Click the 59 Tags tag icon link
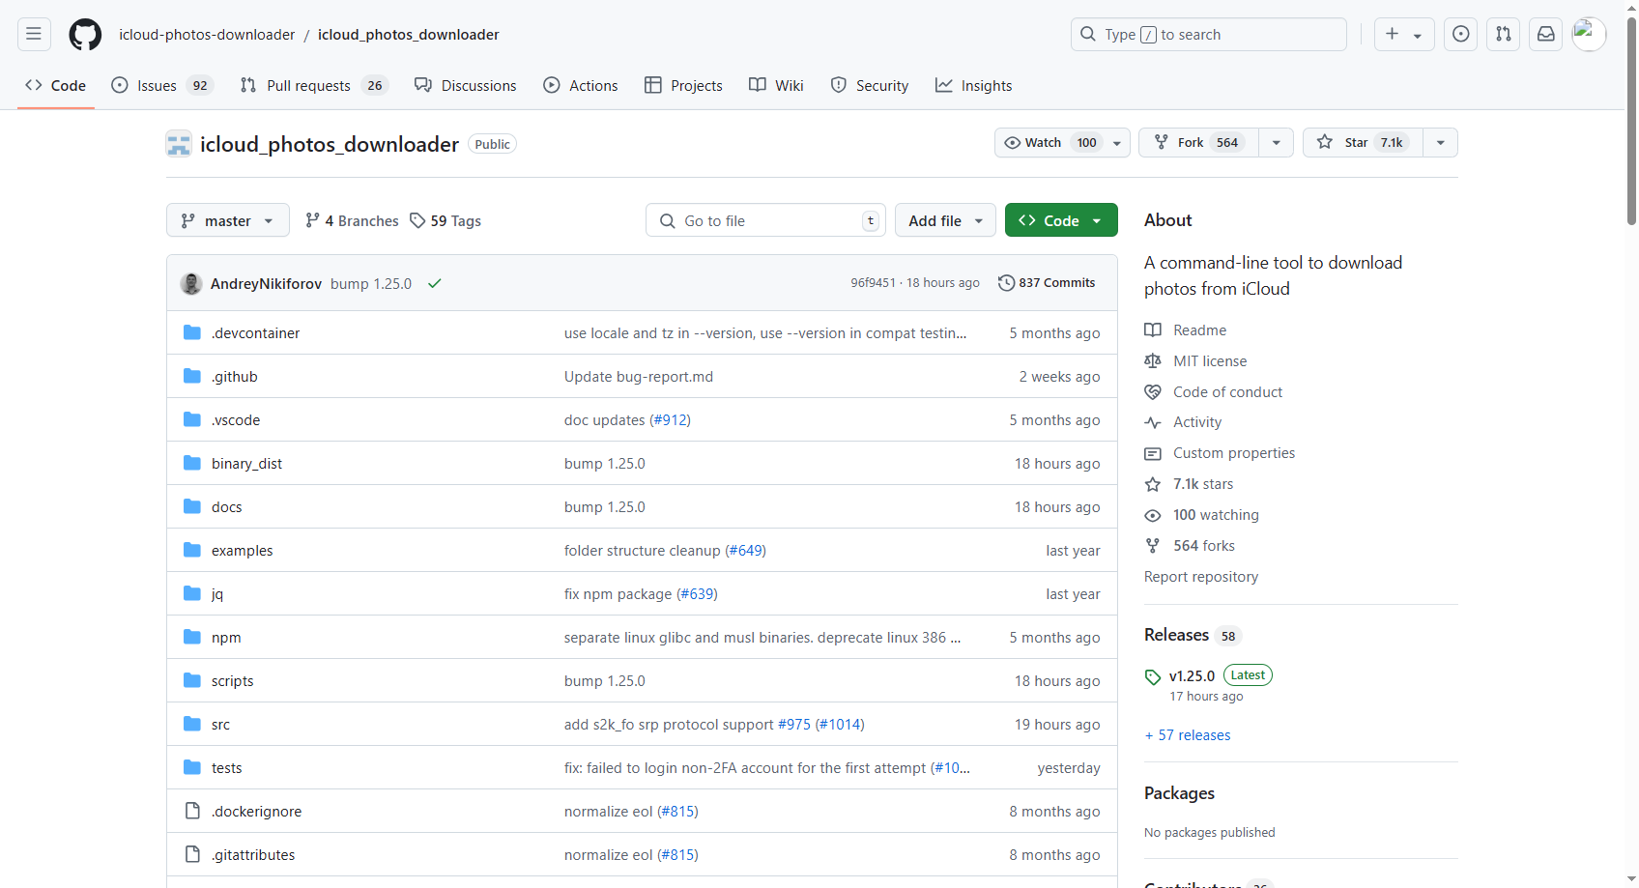 pyautogui.click(x=446, y=221)
